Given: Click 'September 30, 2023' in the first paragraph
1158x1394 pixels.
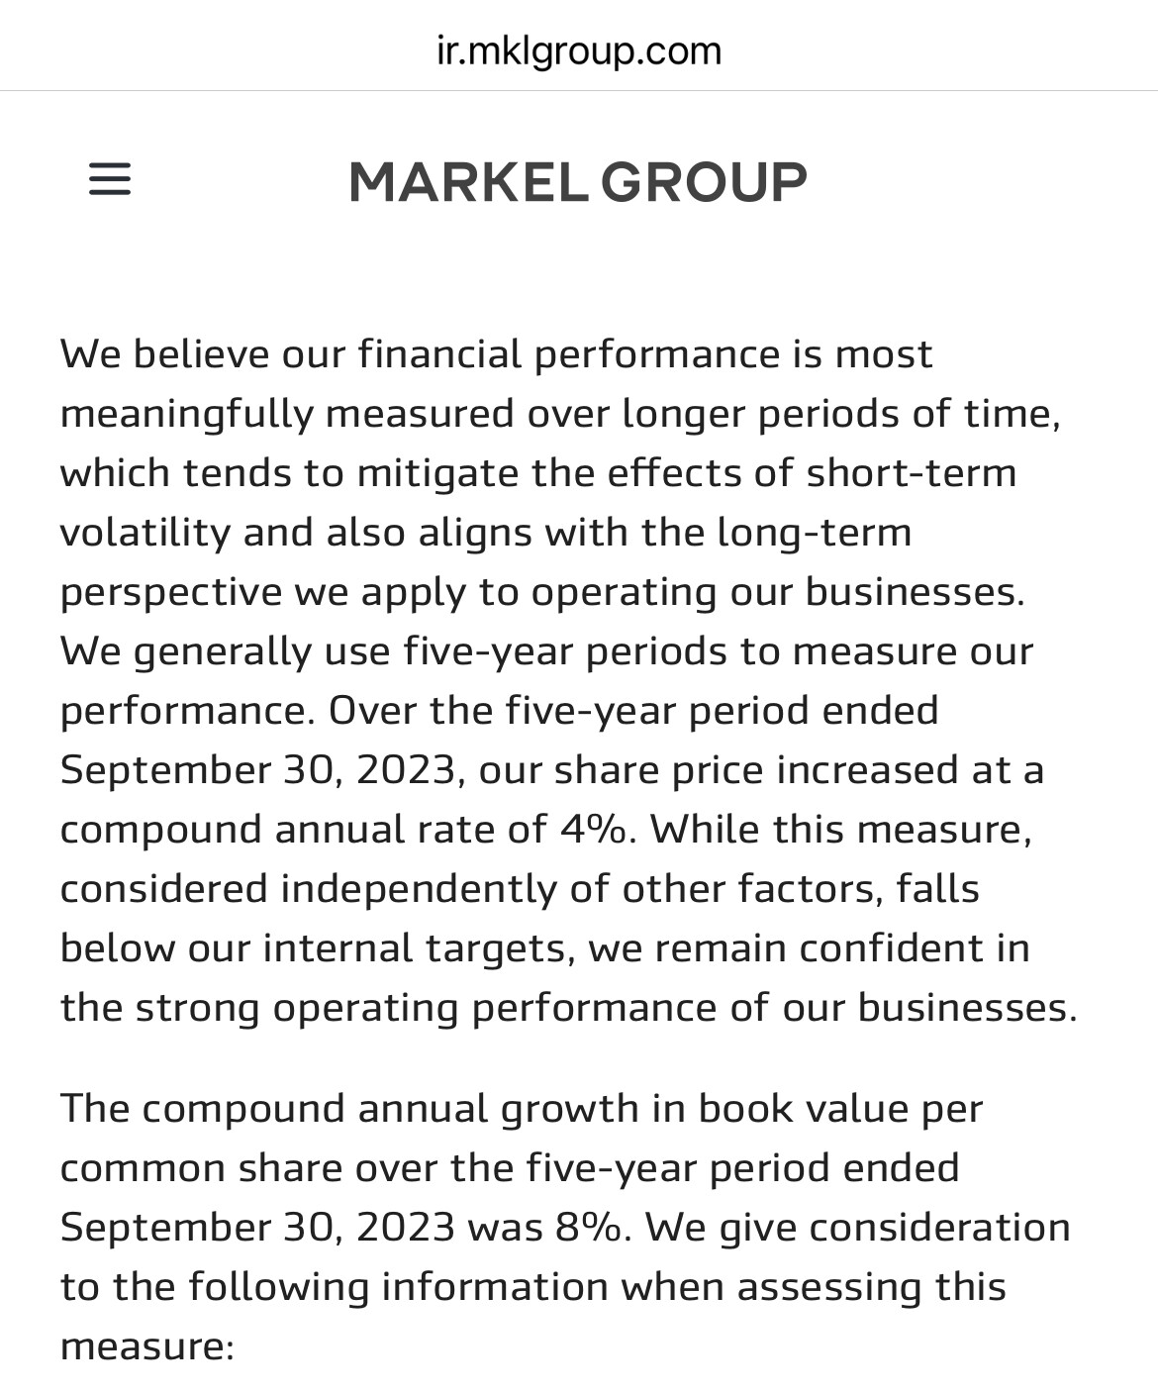Looking at the screenshot, I should pos(257,769).
